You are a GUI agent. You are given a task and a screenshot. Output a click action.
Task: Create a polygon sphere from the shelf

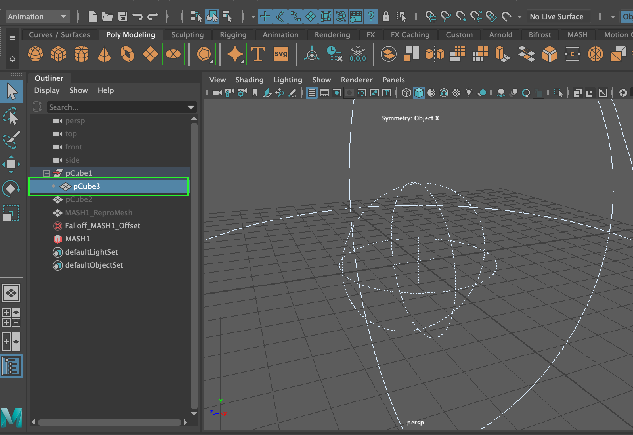[x=35, y=54]
